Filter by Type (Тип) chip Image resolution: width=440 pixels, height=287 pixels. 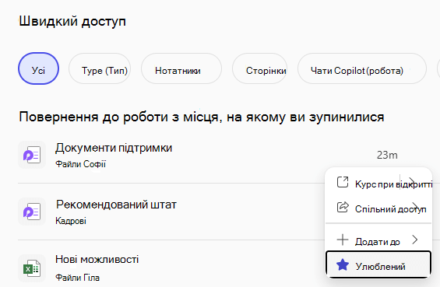coord(100,68)
